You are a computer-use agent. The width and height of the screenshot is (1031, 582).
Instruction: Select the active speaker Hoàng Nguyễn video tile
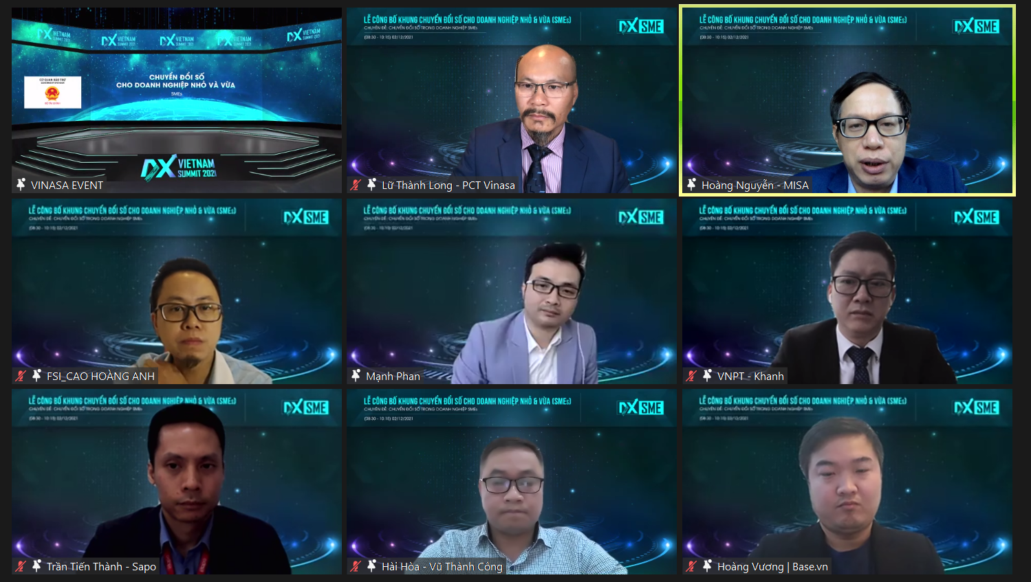[x=847, y=100]
